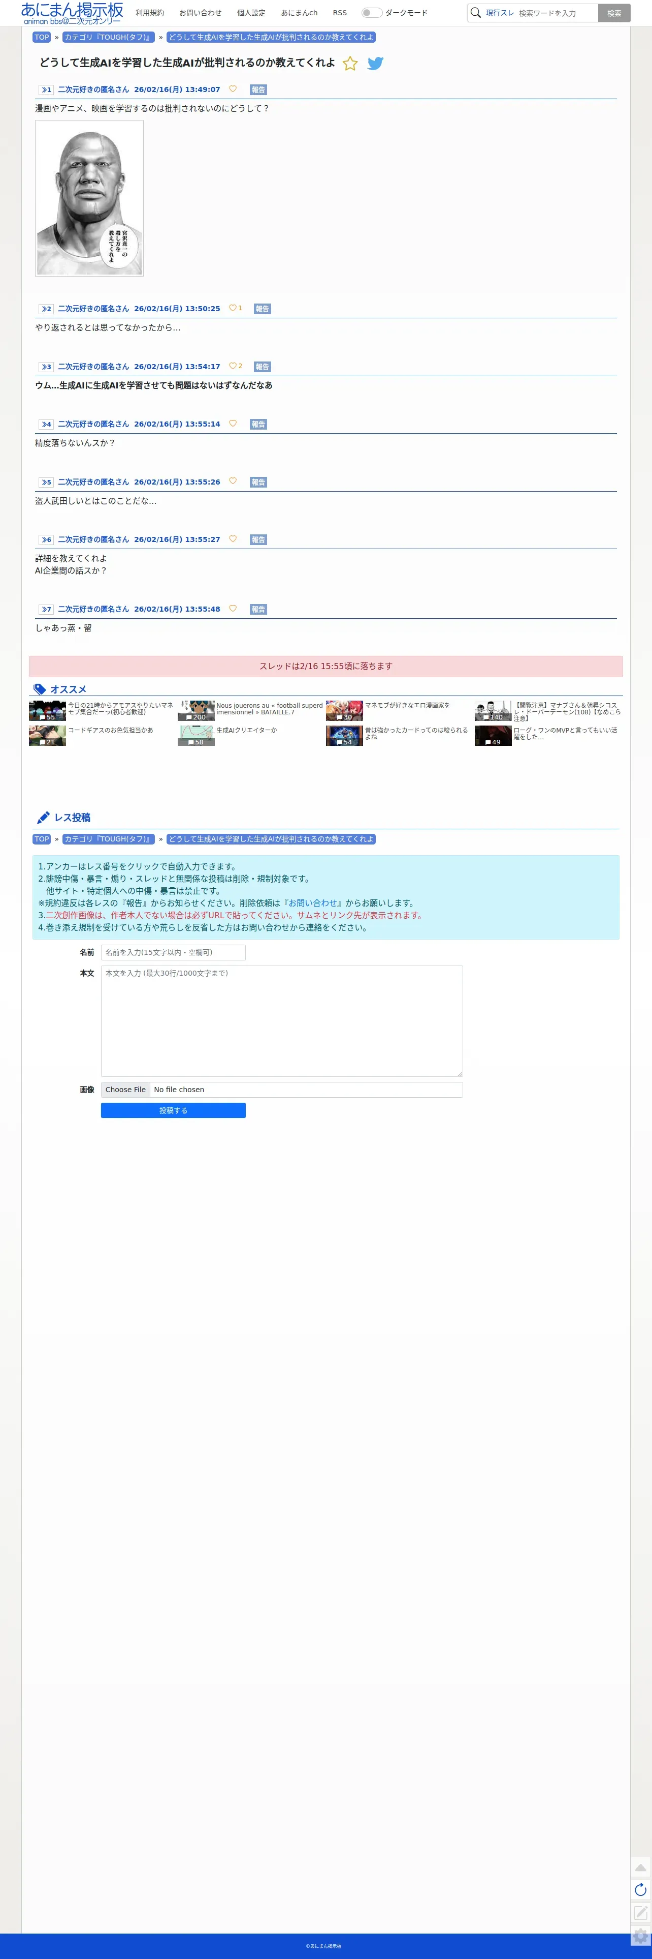This screenshot has width=652, height=1959.
Task: Open the 個人設定 menu item
Action: pyautogui.click(x=251, y=13)
